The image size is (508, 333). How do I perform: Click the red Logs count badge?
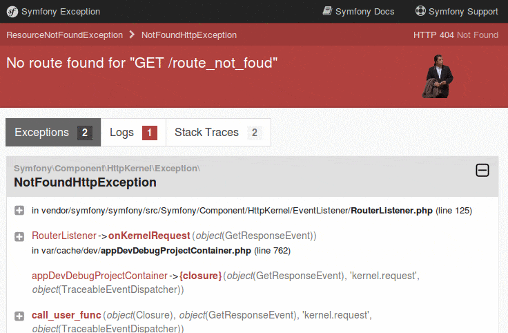tap(150, 133)
